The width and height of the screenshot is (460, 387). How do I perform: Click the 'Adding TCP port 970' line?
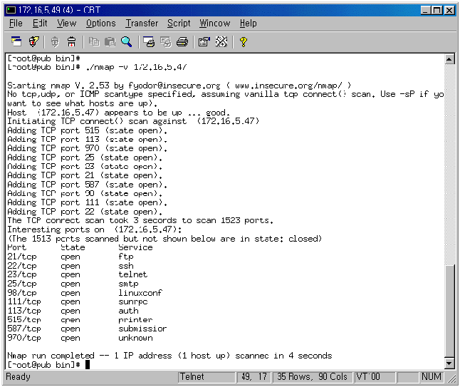point(87,148)
